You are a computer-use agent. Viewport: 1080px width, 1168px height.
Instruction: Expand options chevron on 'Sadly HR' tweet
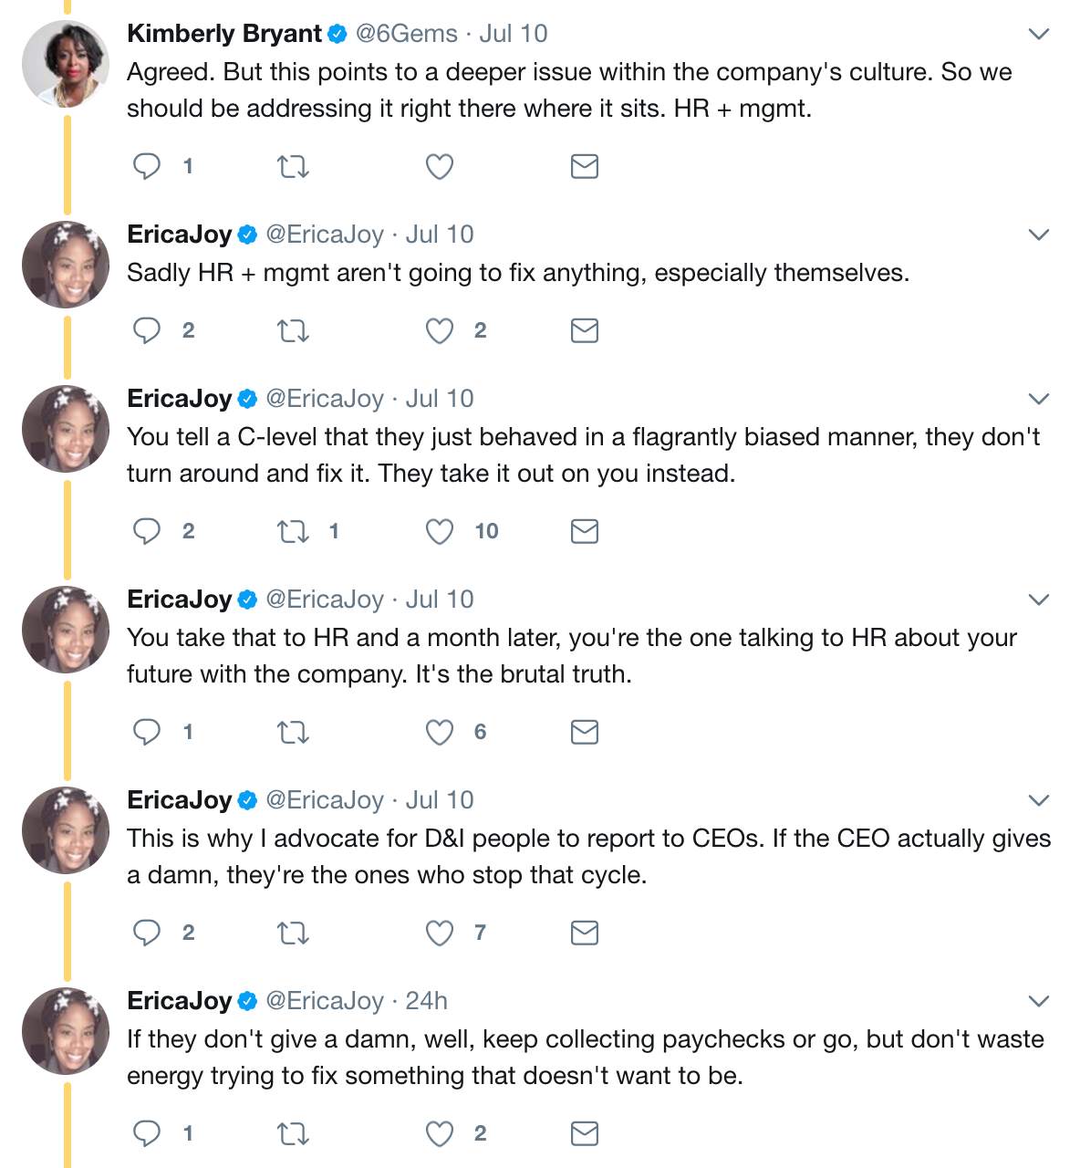(1038, 235)
